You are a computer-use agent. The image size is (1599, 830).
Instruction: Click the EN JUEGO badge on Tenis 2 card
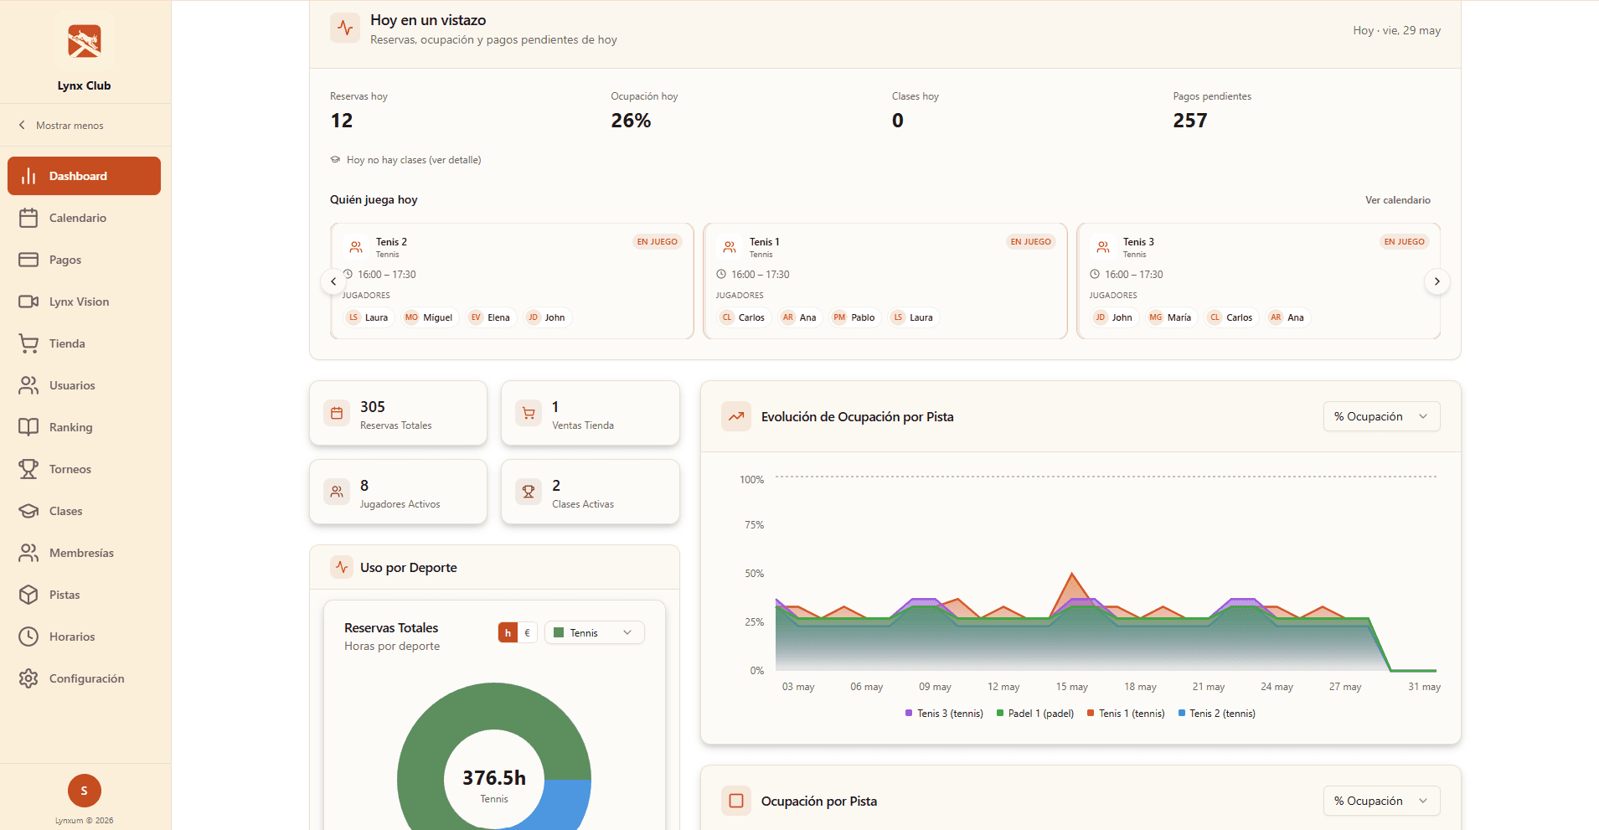point(658,242)
